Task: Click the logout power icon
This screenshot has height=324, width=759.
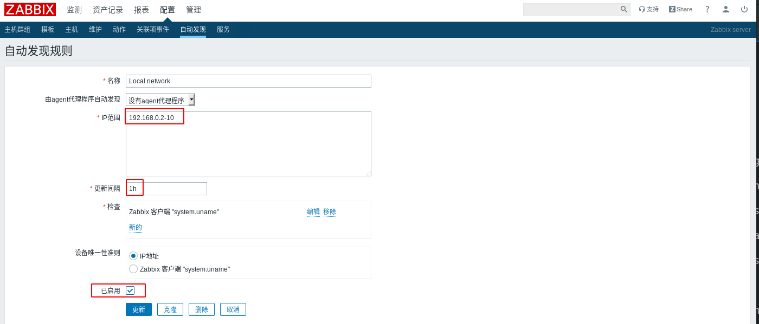Action: (744, 9)
